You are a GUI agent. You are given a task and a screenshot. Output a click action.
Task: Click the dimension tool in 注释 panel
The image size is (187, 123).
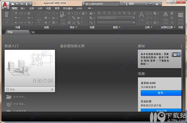(148, 13)
